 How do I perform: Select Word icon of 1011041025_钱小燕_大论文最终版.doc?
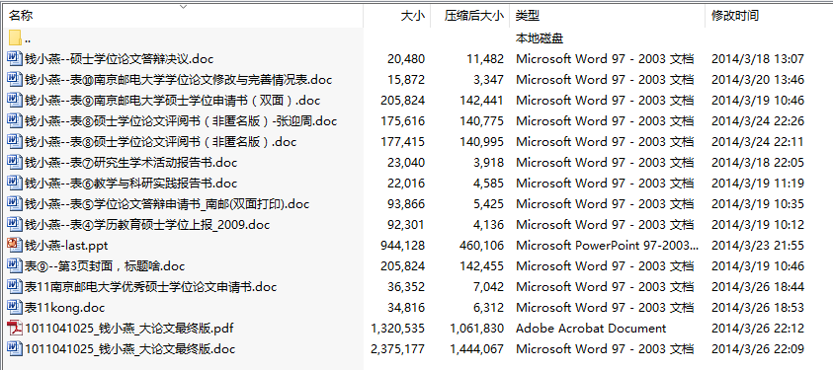tap(15, 348)
